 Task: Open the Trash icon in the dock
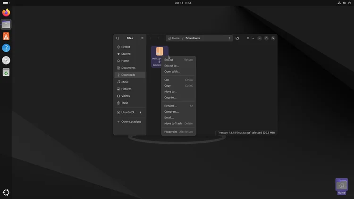[x=6, y=72]
